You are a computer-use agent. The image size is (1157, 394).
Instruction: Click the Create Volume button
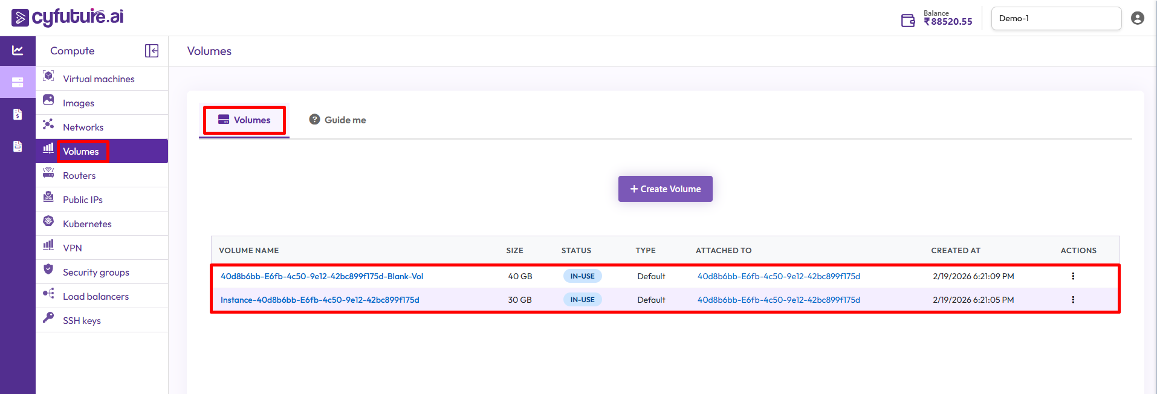click(x=665, y=189)
